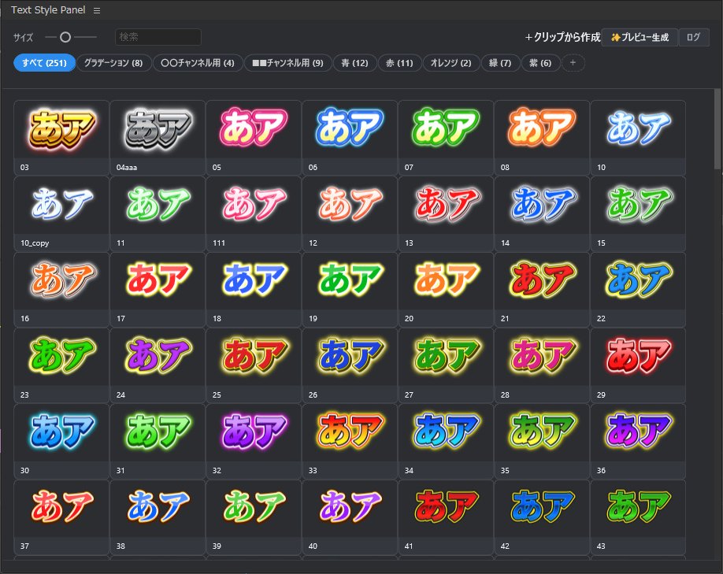
Task: Select green style thumbnail 39
Action: (254, 517)
